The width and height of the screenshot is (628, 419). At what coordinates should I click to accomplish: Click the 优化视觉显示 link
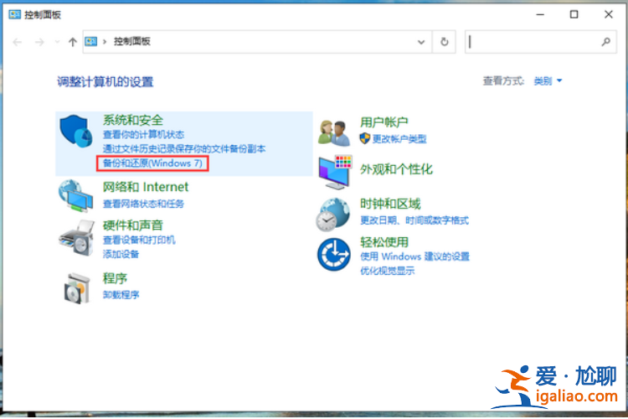point(388,271)
